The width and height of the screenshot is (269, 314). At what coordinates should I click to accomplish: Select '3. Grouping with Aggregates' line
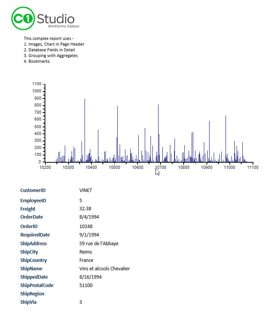tap(51, 56)
